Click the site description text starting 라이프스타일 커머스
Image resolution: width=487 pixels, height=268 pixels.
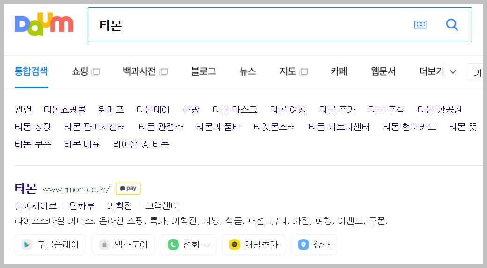coord(201,220)
